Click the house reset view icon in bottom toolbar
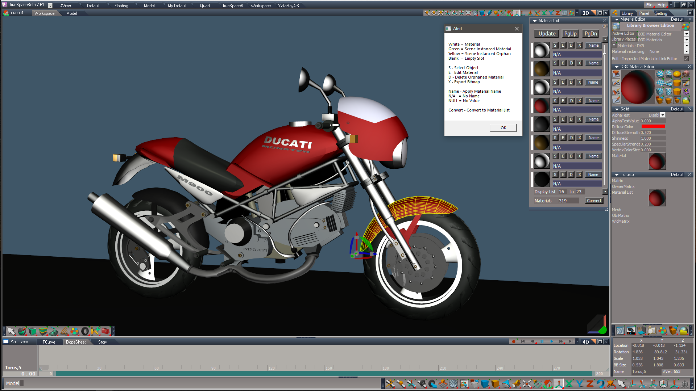Viewport: 696px width, 391px height. 548,383
